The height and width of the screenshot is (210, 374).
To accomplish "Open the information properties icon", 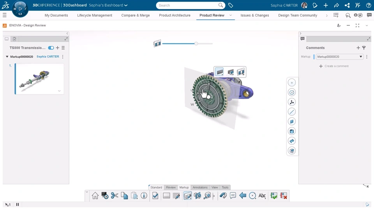I will click(x=144, y=196).
